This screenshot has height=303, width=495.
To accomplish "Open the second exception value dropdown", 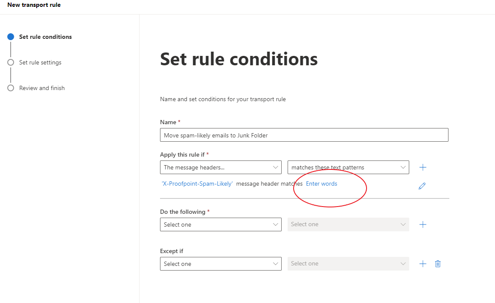I will click(x=348, y=263).
